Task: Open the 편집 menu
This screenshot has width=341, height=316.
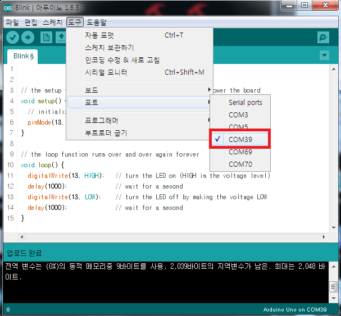Action: tap(31, 22)
